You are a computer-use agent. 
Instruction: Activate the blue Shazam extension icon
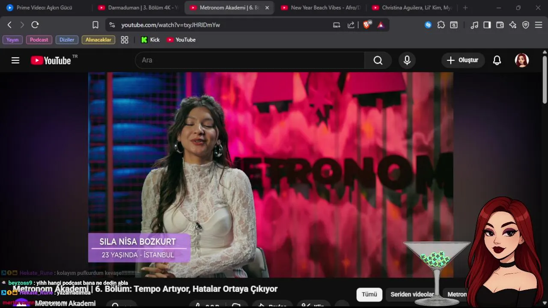click(x=428, y=25)
